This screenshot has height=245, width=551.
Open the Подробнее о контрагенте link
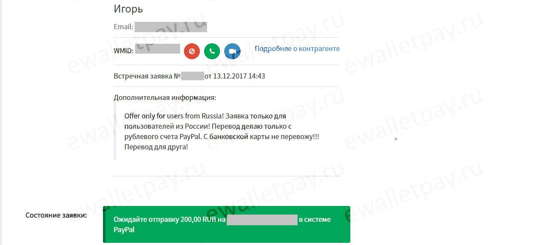click(297, 48)
